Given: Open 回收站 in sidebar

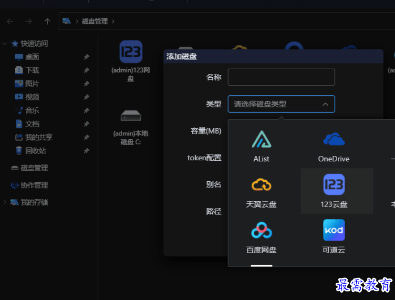Looking at the screenshot, I should tap(35, 151).
